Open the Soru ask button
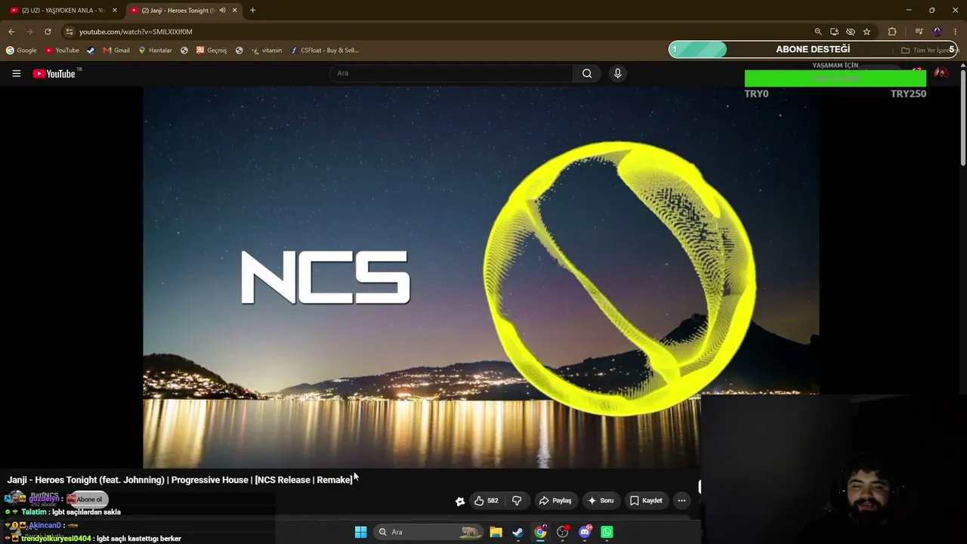This screenshot has width=967, height=544. [x=601, y=500]
